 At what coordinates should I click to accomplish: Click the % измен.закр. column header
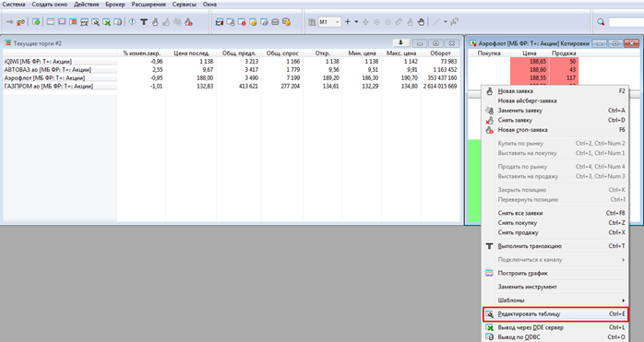(142, 53)
